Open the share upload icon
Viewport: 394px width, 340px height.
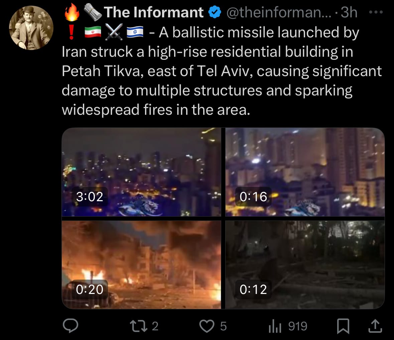point(375,326)
